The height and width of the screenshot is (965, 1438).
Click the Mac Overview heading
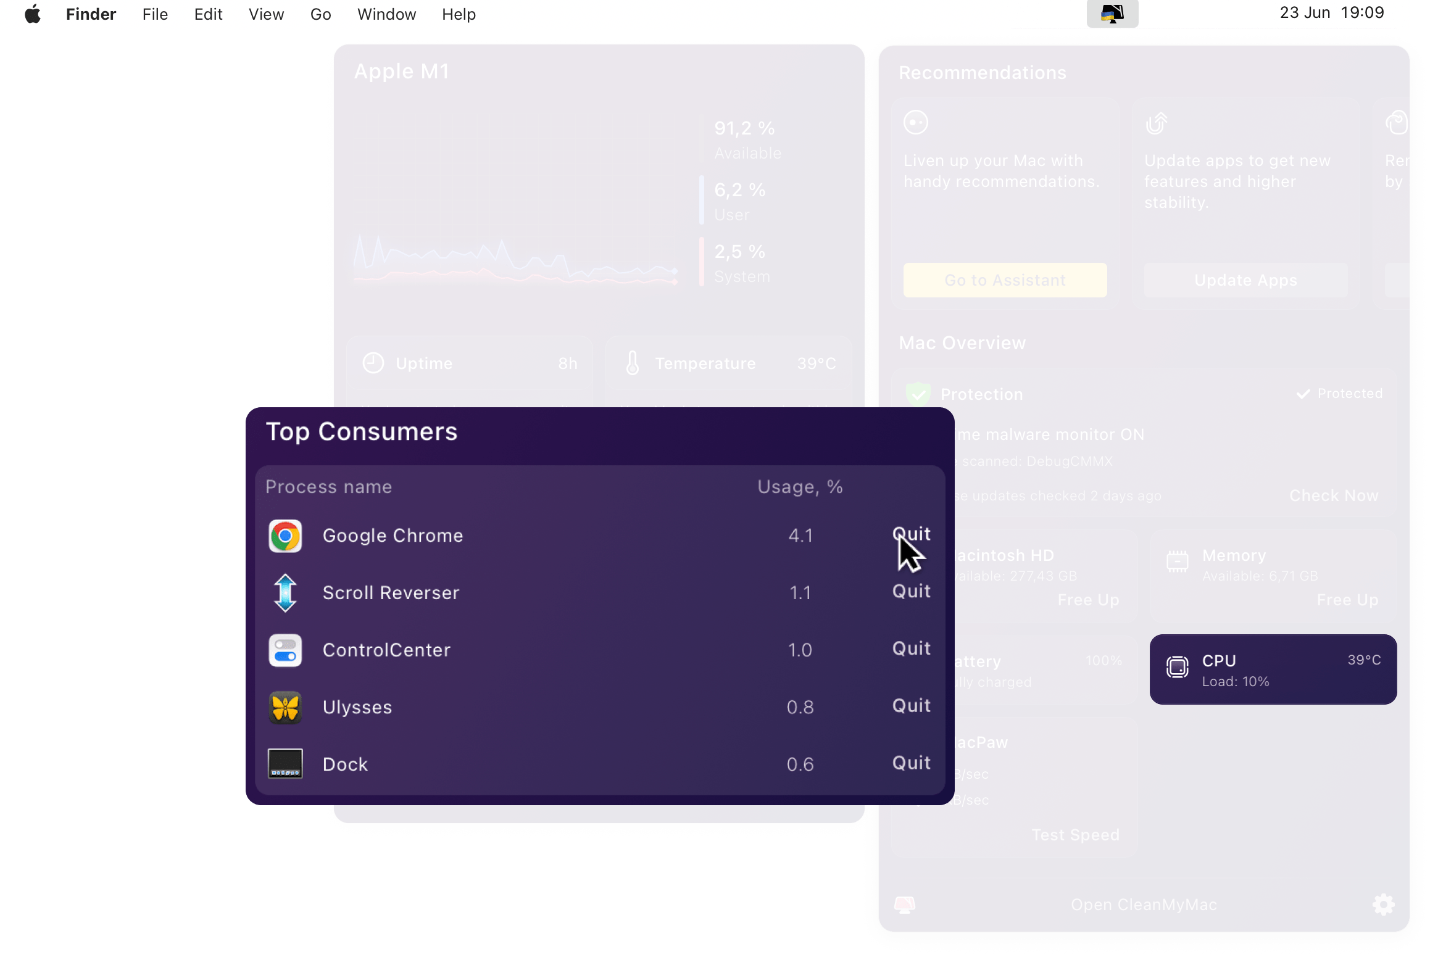(962, 343)
